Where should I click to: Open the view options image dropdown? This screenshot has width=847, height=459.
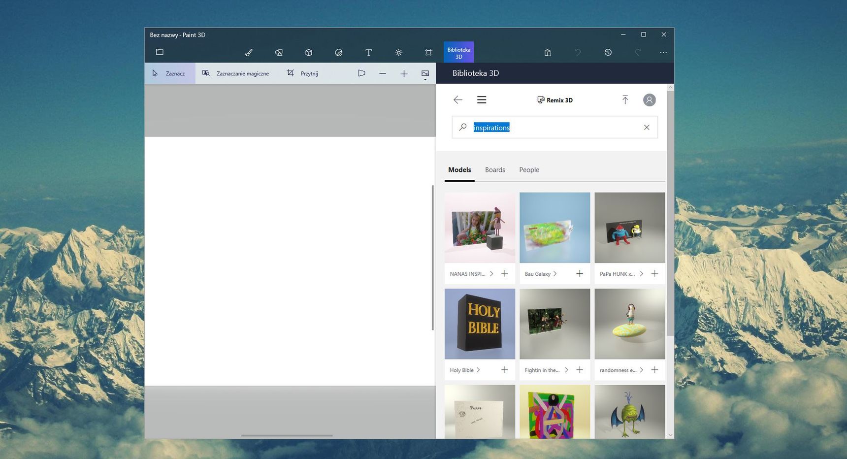point(425,74)
